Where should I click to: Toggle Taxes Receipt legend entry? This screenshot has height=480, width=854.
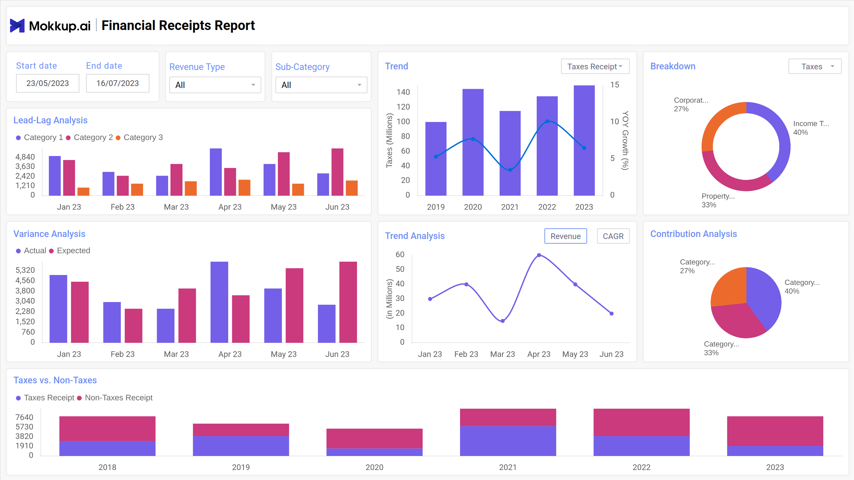pos(45,398)
